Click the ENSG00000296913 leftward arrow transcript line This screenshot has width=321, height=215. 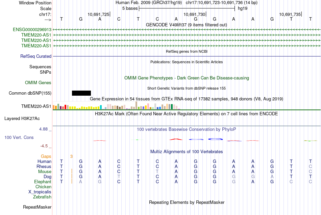(x=187, y=30)
